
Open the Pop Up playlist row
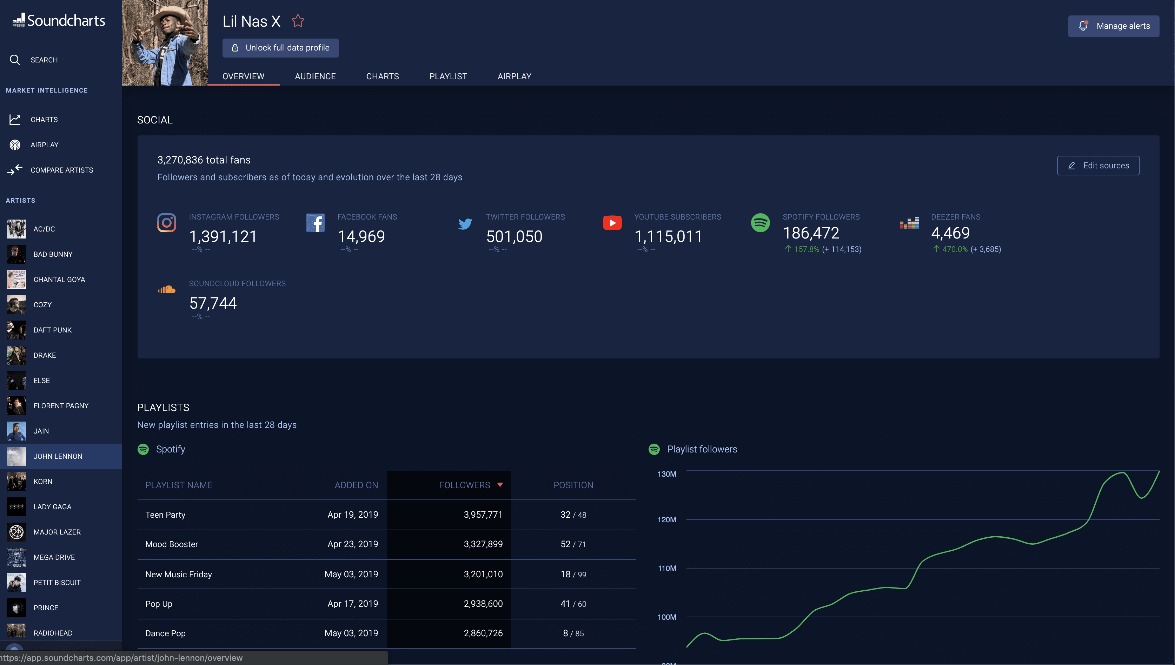pyautogui.click(x=387, y=604)
